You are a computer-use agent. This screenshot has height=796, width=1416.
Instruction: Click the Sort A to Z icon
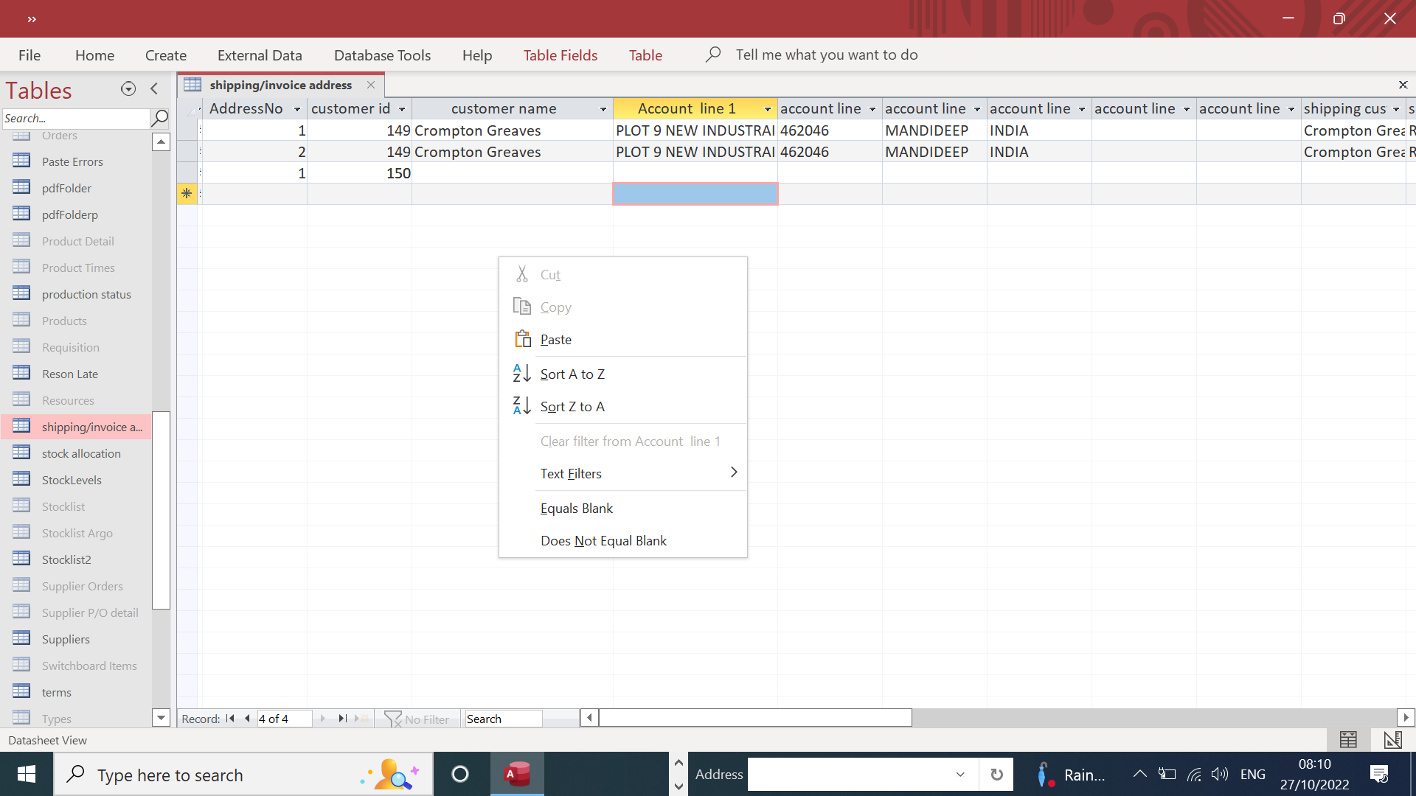521,374
